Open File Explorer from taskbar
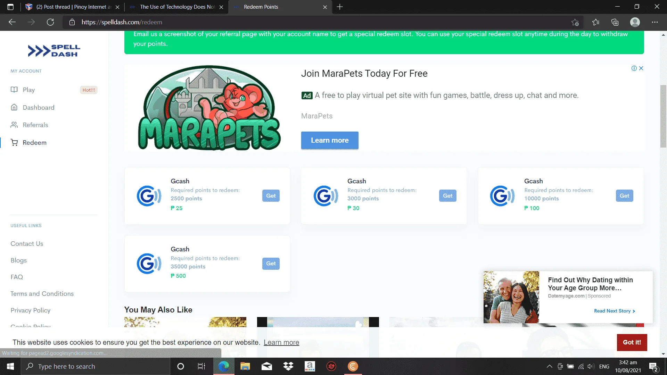 point(245,366)
